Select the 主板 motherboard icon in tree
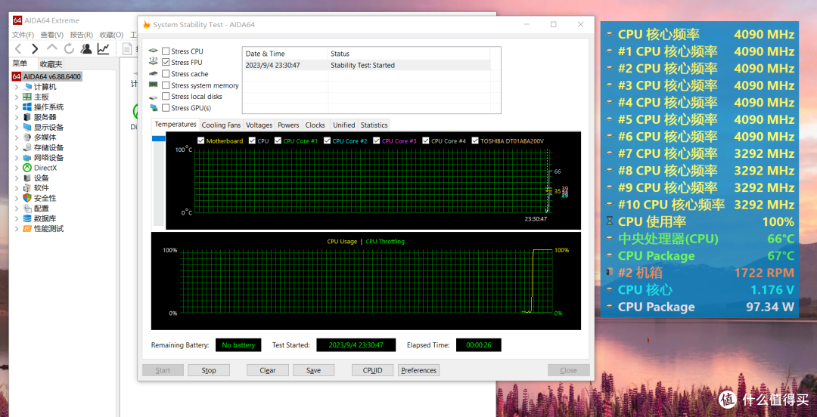This screenshot has height=417, width=817. tap(27, 97)
